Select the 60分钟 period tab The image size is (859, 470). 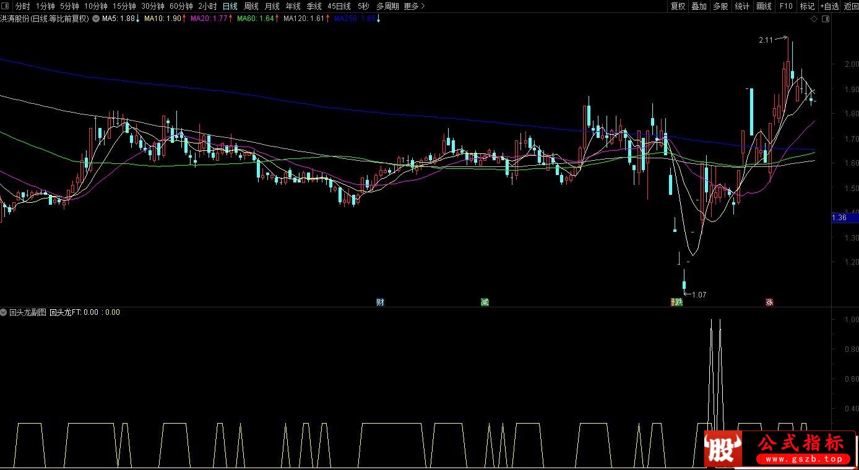[x=181, y=6]
